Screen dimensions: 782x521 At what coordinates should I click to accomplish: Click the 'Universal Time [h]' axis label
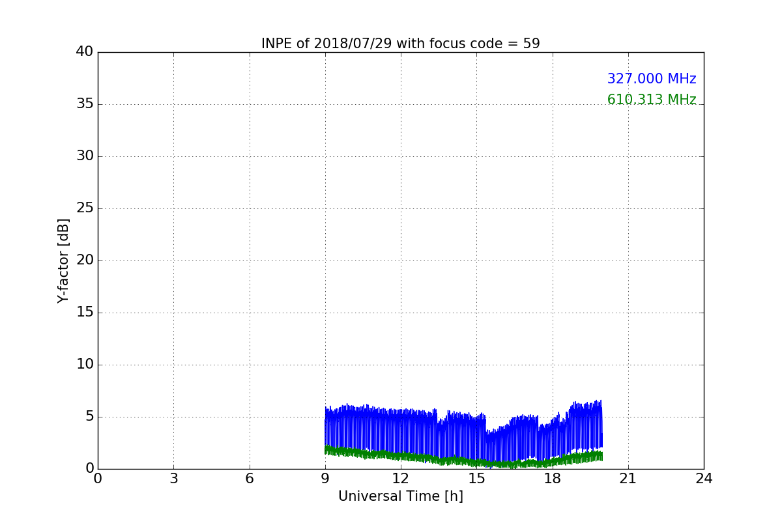coord(400,496)
